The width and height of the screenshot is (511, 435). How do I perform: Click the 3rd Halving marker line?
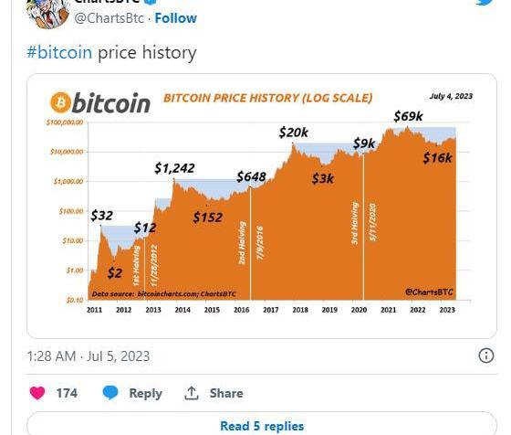coord(364,226)
